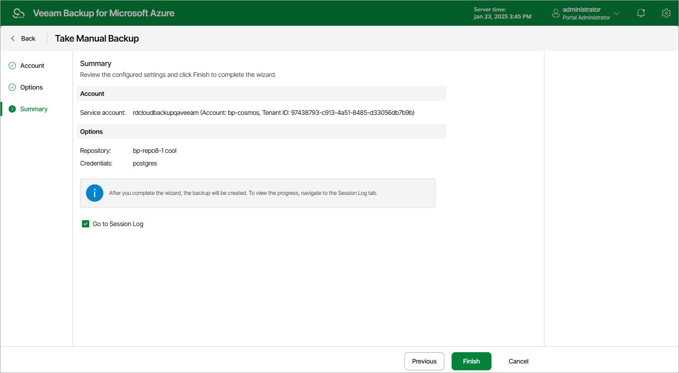Click the Previous button

[x=424, y=361]
